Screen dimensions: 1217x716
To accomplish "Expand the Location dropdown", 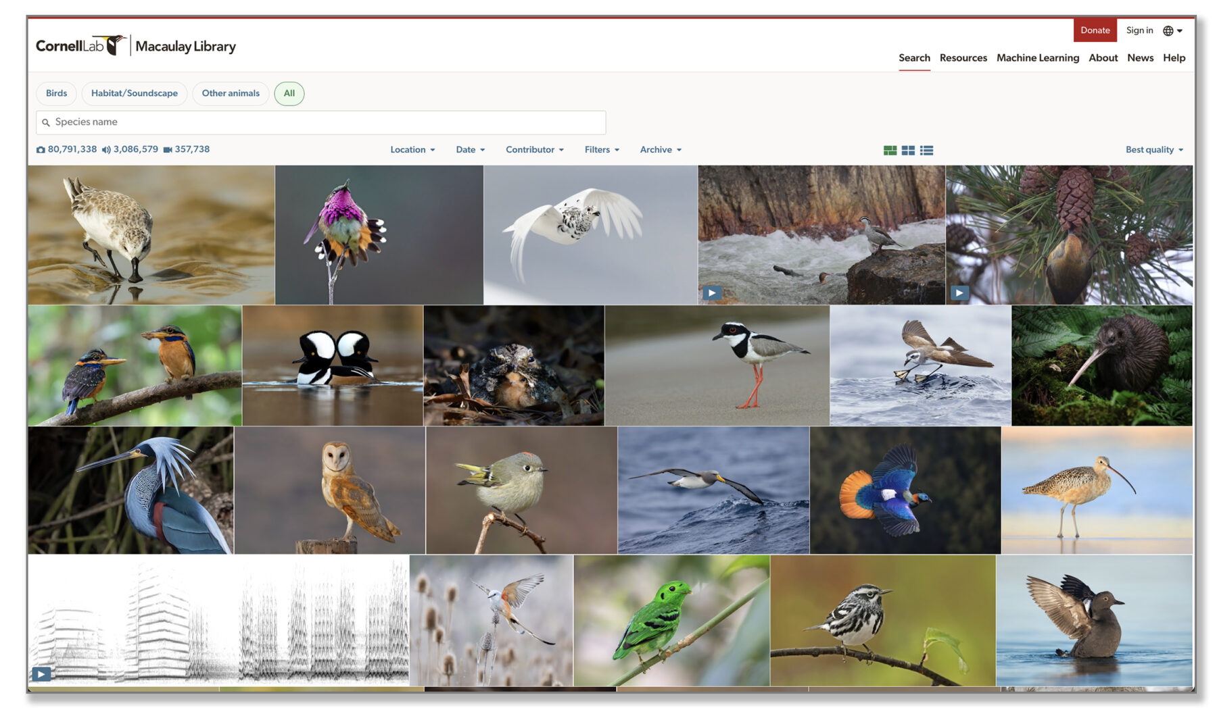I will coord(412,150).
